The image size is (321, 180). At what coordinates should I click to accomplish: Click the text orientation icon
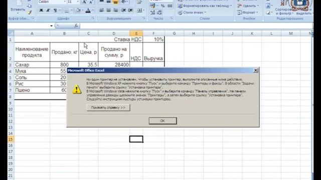tap(123, 2)
